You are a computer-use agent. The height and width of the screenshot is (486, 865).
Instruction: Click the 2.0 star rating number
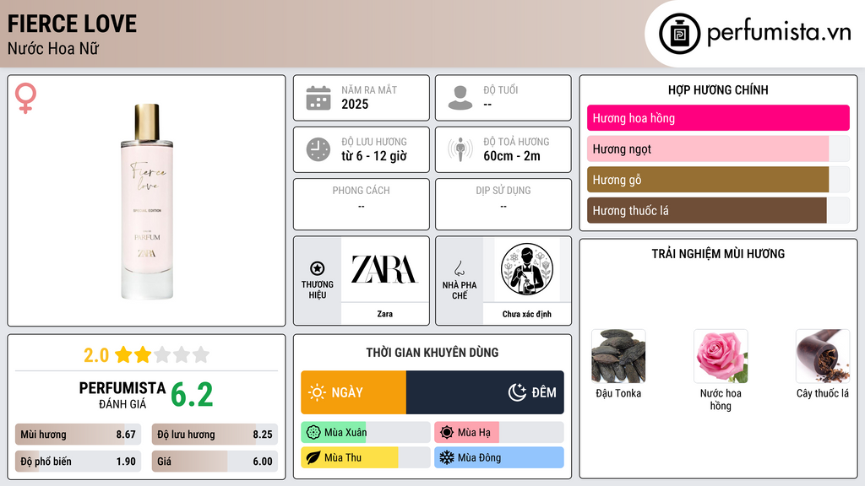[x=96, y=355]
